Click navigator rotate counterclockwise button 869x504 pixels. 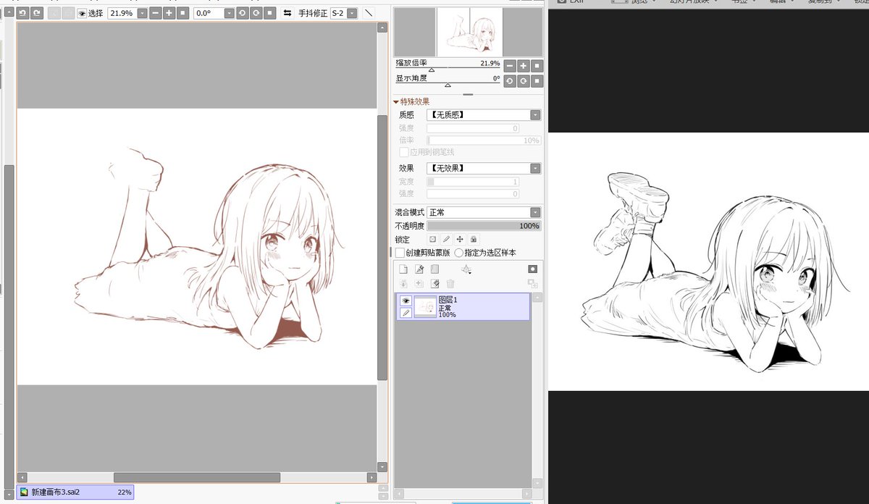coord(509,81)
